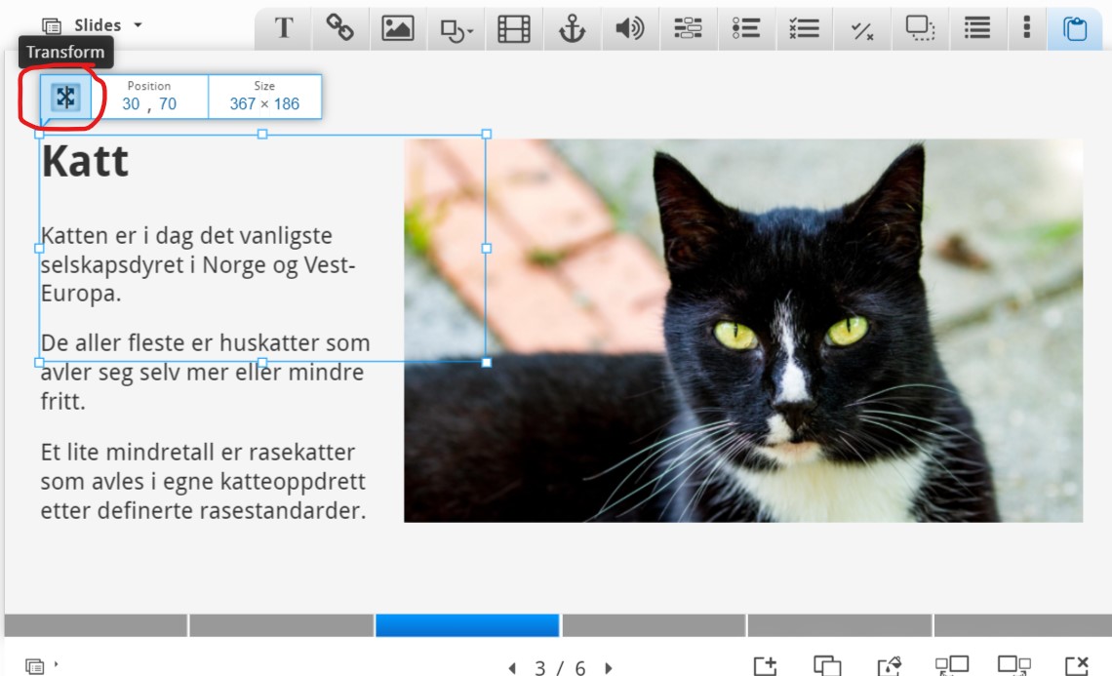
Task: Add a new slide
Action: click(765, 665)
